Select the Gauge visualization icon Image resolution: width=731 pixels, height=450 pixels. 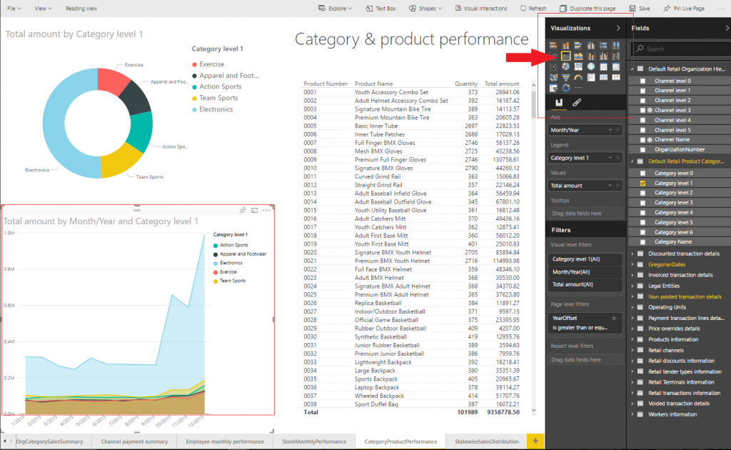click(578, 77)
